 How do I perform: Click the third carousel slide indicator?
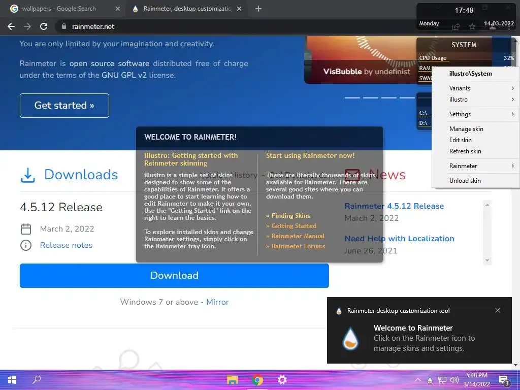(388, 97)
